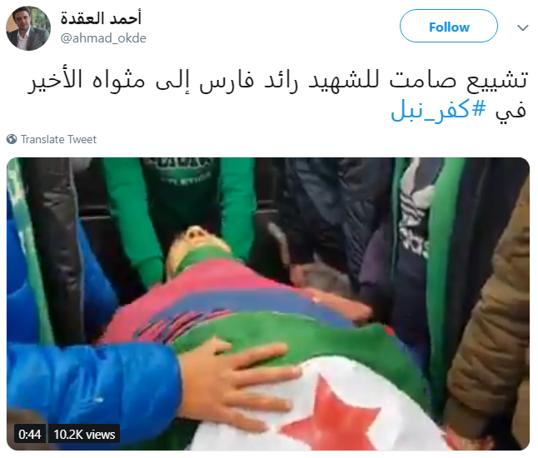
Task: Click the @ahmad_okde handle
Action: click(103, 38)
